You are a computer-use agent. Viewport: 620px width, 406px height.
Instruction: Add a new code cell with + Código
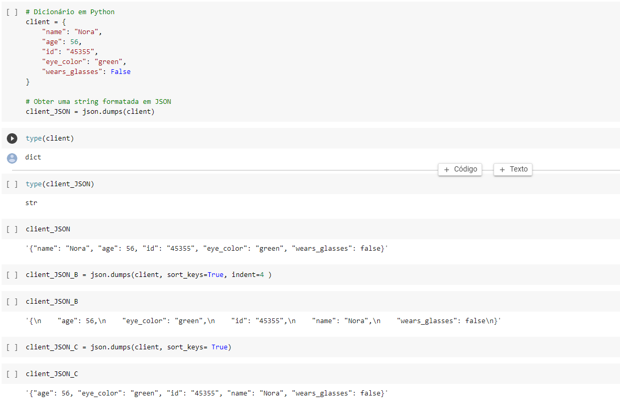(460, 169)
